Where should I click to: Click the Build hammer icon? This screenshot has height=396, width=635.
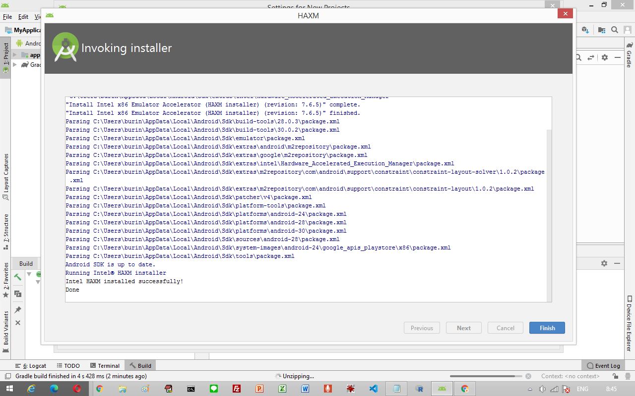[18, 278]
